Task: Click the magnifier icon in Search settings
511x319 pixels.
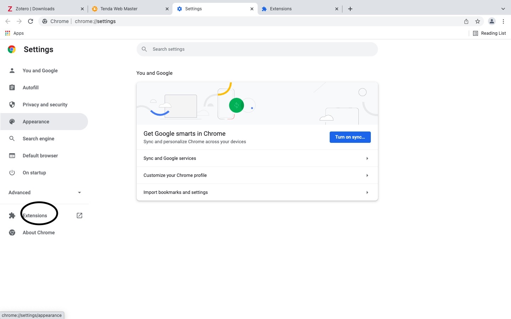Action: [144, 49]
